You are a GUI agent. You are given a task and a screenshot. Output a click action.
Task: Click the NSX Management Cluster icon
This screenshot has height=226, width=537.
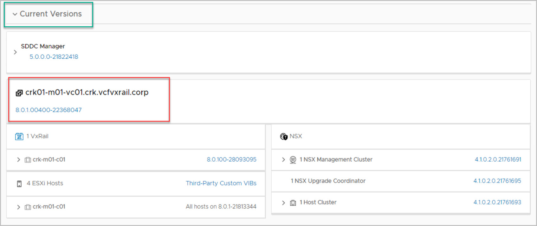[293, 160]
